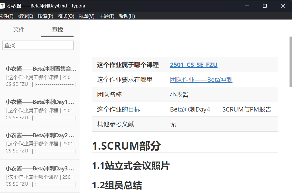
Task: Switch to the 文件 sidebar tab
Action: tap(19, 29)
